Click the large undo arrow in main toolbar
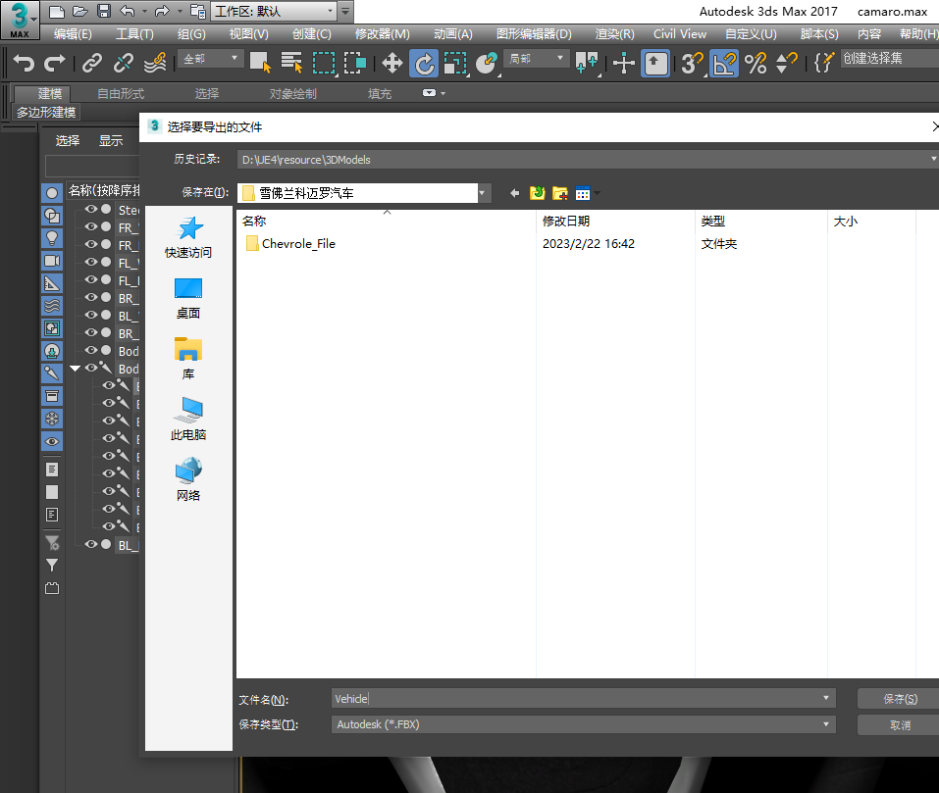Image resolution: width=939 pixels, height=793 pixels. (24, 63)
